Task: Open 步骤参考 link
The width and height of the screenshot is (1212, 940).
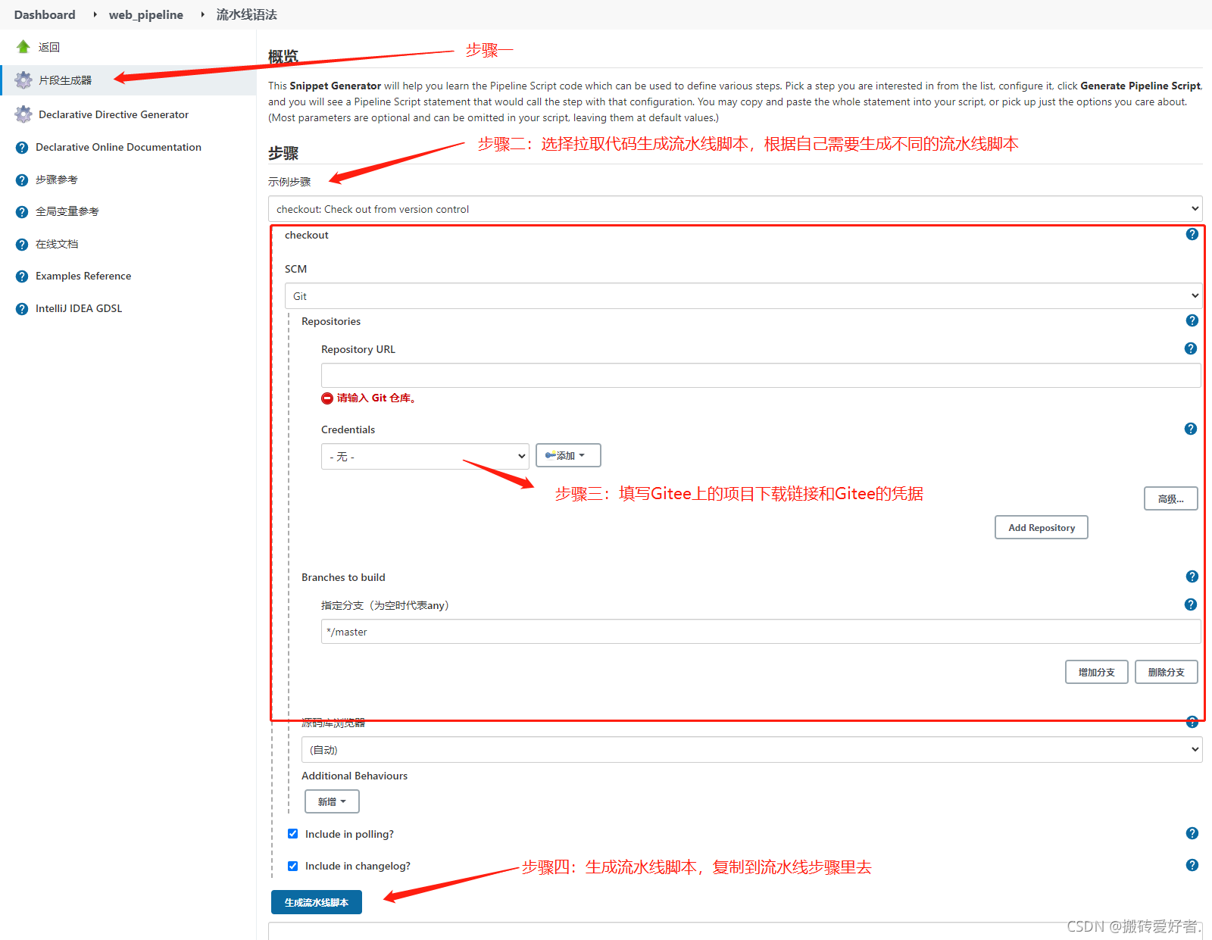Action: [57, 180]
